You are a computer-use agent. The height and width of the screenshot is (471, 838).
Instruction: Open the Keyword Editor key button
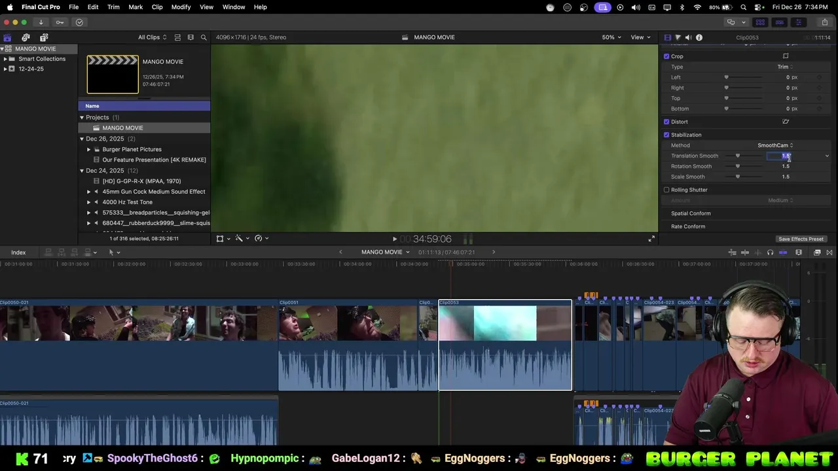pyautogui.click(x=60, y=22)
